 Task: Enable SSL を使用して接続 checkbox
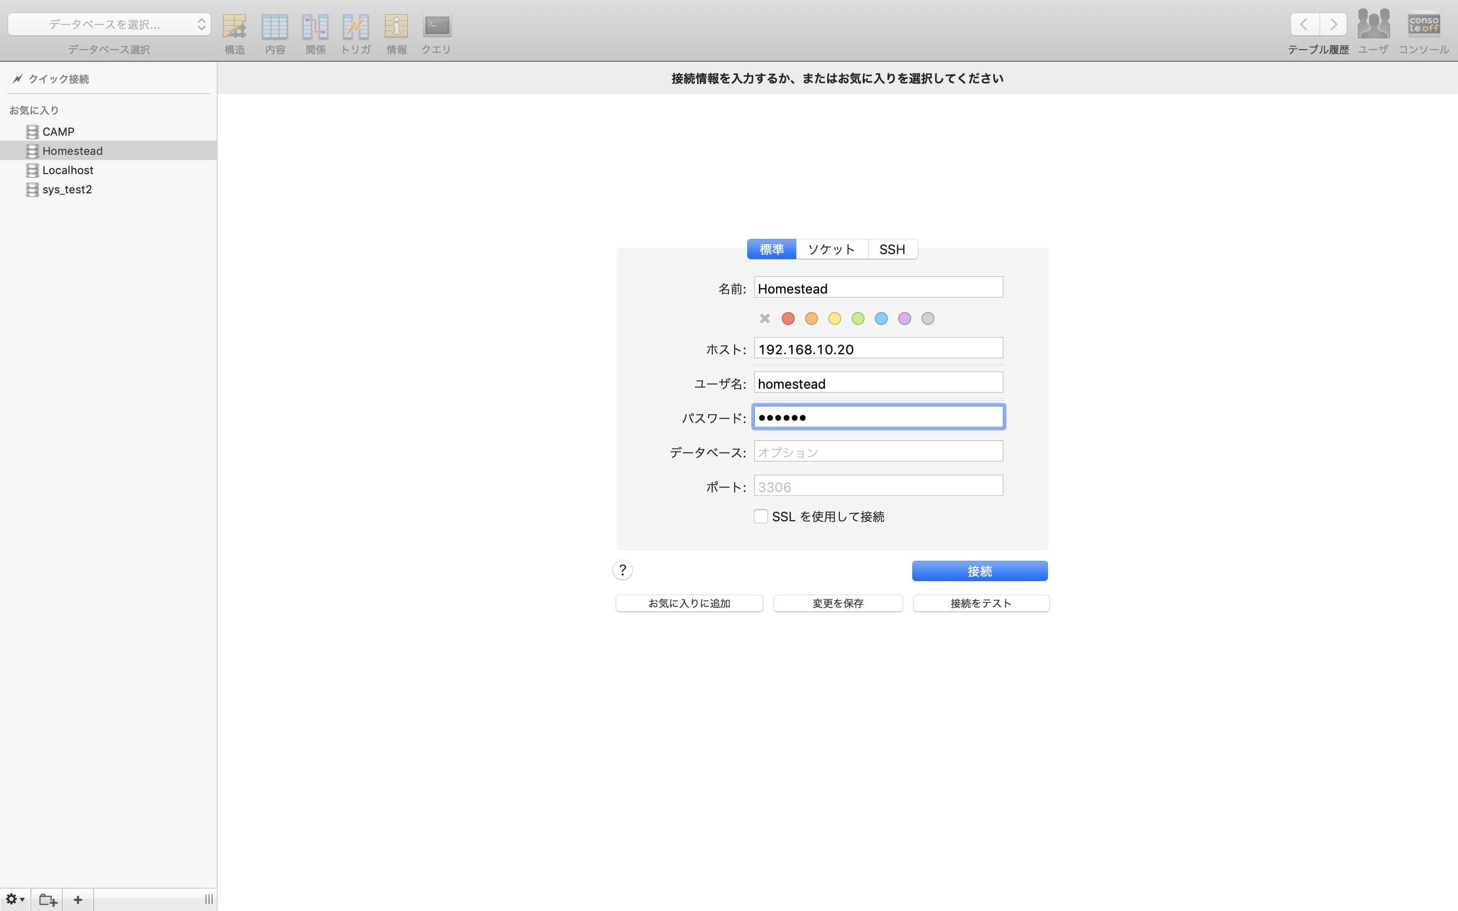pos(760,516)
